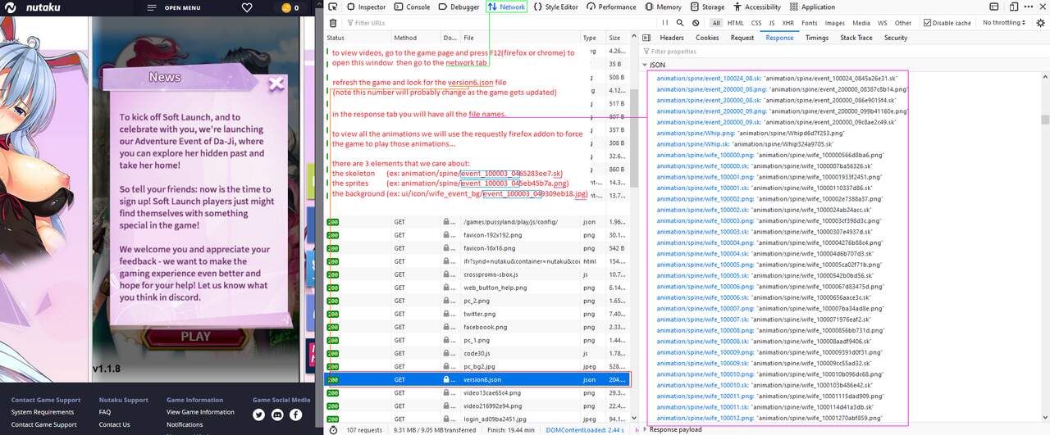Open the View Game Information link

(x=200, y=412)
